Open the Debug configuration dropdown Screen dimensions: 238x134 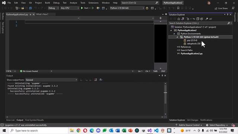coord(53,8)
